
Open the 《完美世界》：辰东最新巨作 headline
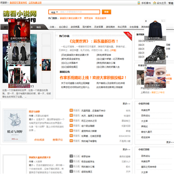pyautogui.click(x=93, y=42)
